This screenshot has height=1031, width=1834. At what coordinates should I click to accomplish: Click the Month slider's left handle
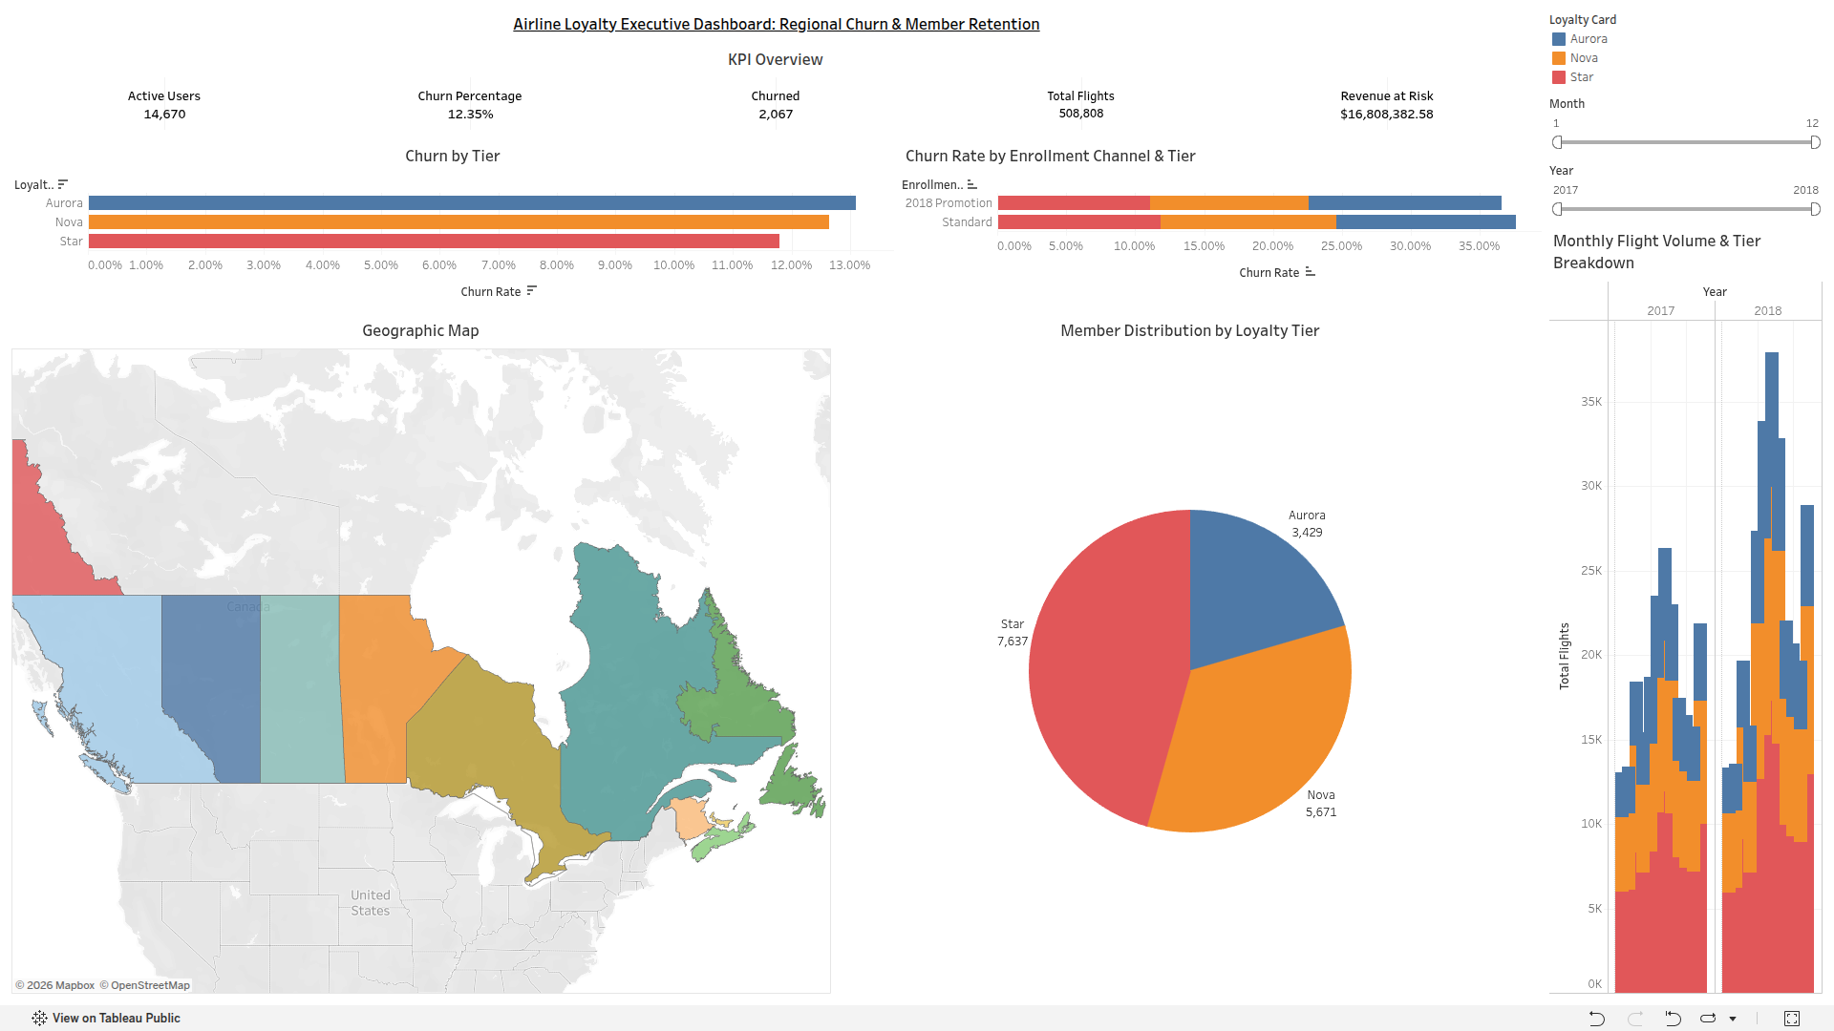coord(1558,142)
